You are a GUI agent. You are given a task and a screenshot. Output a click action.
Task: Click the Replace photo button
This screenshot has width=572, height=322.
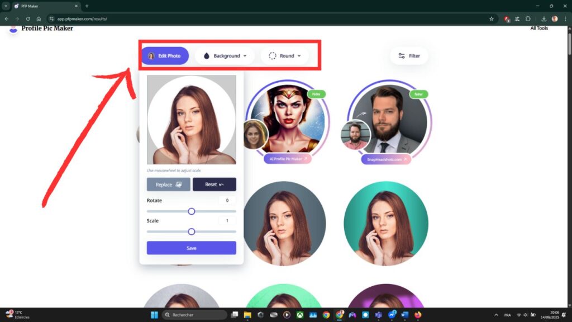(x=169, y=184)
